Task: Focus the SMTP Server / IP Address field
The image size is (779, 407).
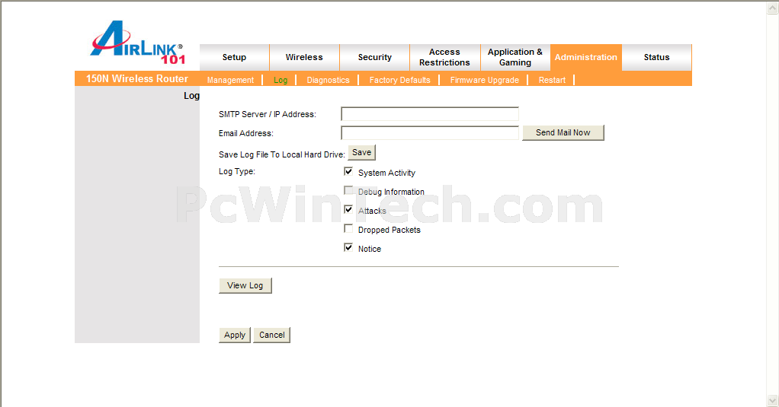Action: coord(429,114)
